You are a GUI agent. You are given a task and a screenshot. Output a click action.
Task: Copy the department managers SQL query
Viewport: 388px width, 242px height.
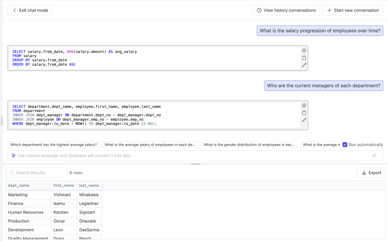tap(304, 113)
